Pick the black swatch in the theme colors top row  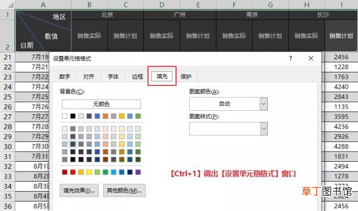tap(73, 116)
